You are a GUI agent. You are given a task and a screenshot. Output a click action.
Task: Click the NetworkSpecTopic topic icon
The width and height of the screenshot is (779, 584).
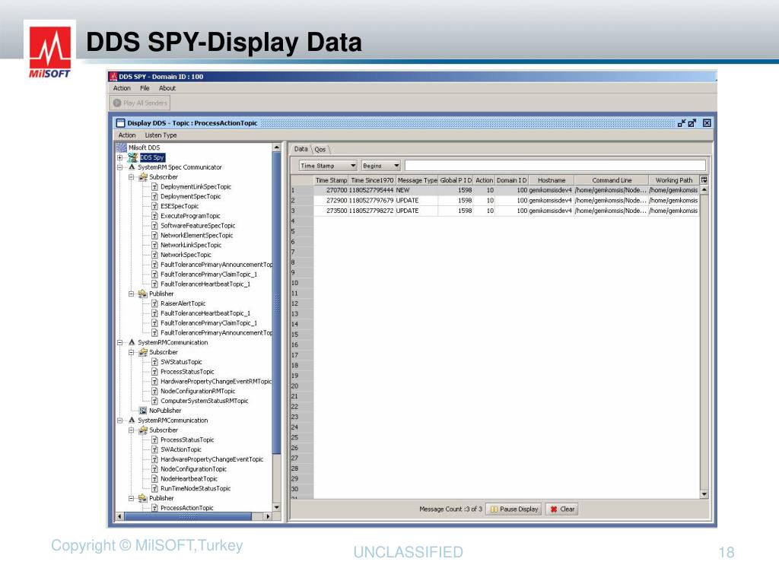point(154,255)
